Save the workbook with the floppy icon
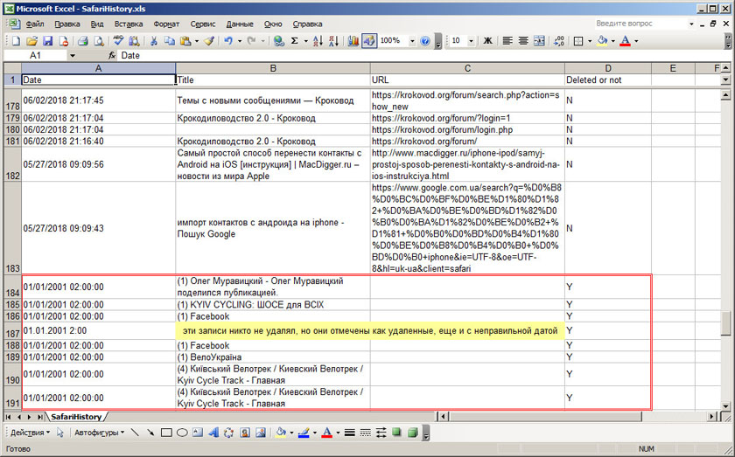 click(x=47, y=41)
